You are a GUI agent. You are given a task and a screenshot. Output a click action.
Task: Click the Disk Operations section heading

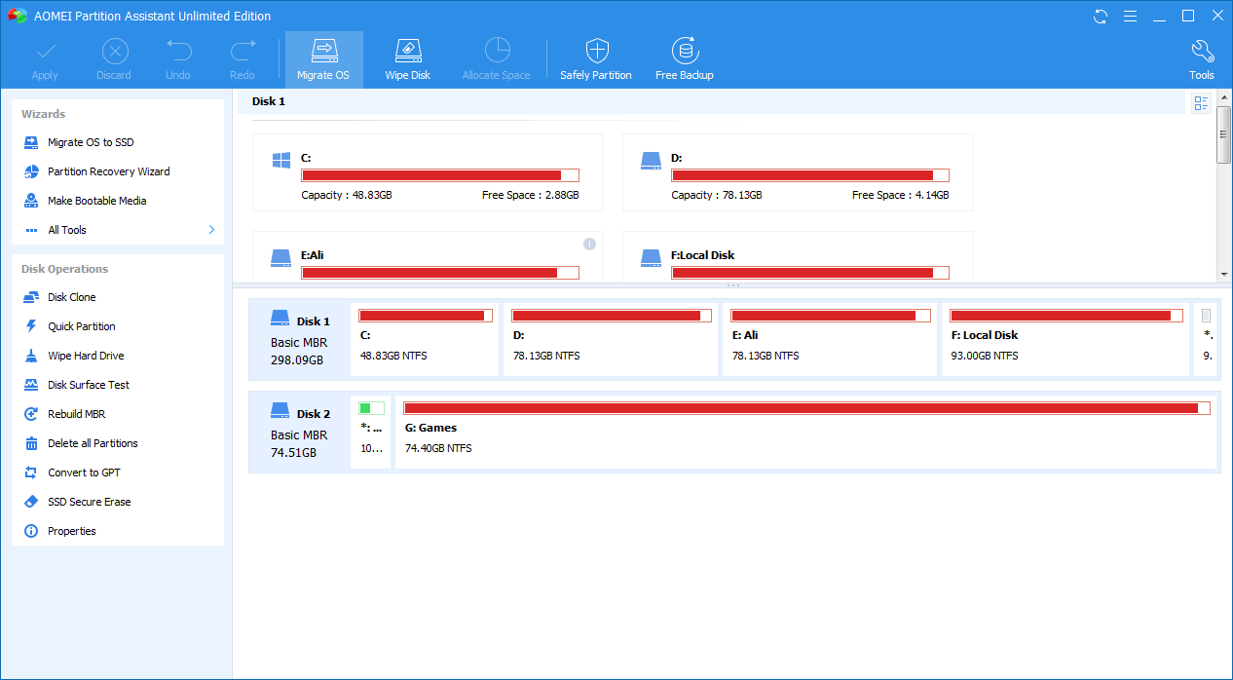coord(65,269)
